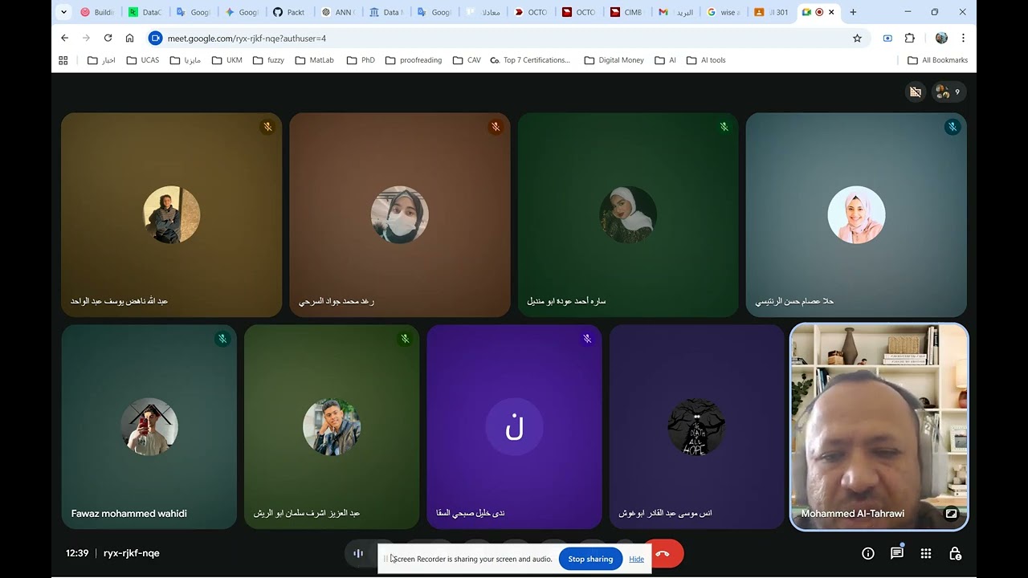
Task: Switch to the DataC tab
Action: click(x=145, y=12)
